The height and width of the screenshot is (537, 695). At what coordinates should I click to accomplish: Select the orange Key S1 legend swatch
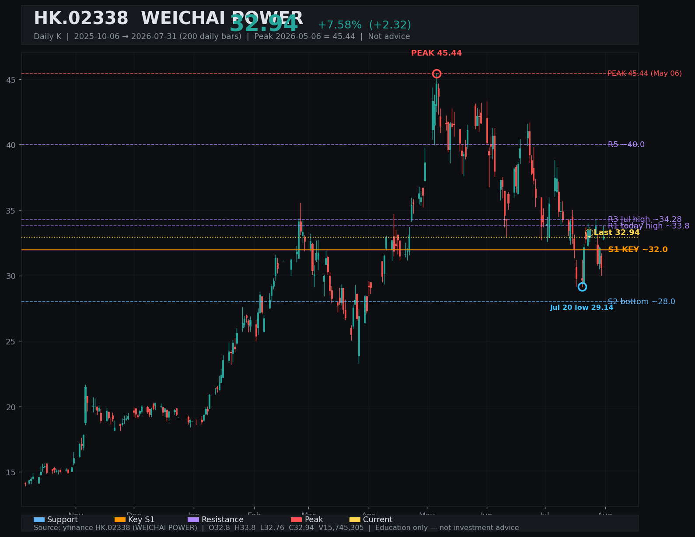(x=120, y=519)
